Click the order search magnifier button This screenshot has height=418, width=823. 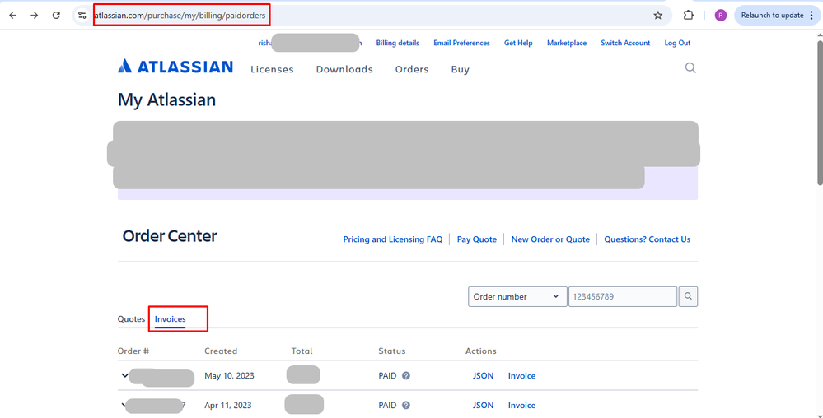pos(688,296)
